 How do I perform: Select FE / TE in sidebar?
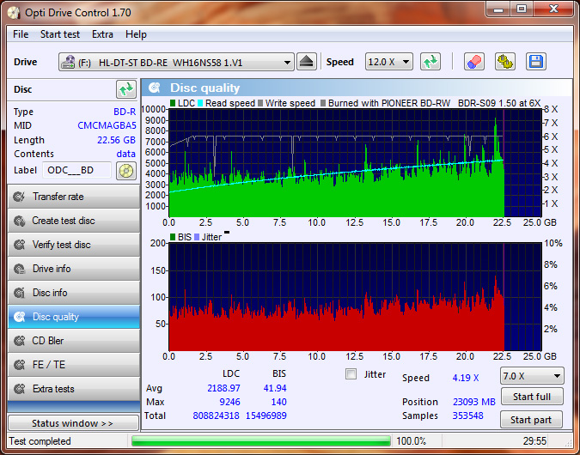pyautogui.click(x=73, y=365)
